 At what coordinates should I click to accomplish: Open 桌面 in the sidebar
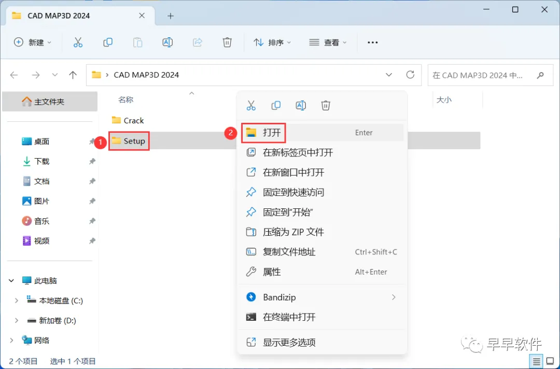(x=41, y=141)
